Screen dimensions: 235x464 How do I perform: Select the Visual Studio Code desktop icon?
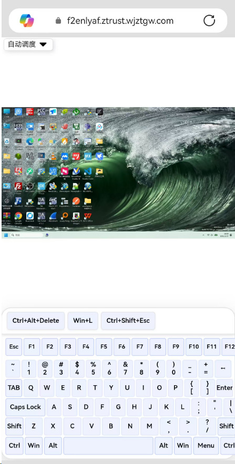coord(88,172)
